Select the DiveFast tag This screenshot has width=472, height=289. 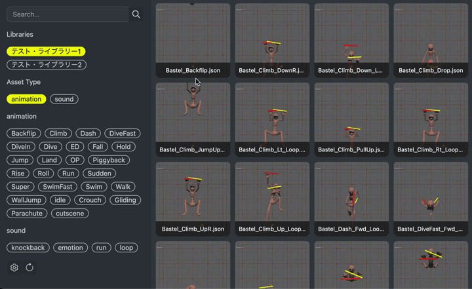point(122,134)
